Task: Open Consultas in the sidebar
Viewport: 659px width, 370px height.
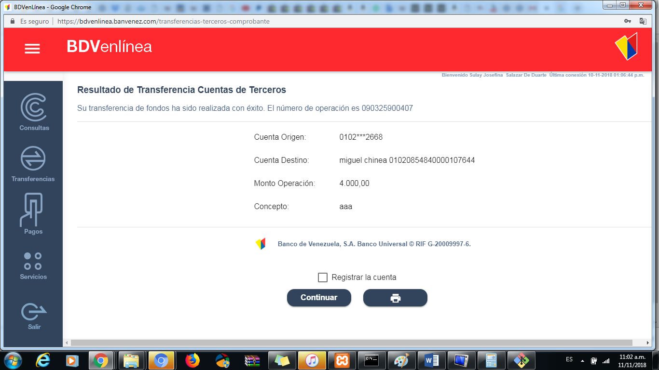Action: 34,112
